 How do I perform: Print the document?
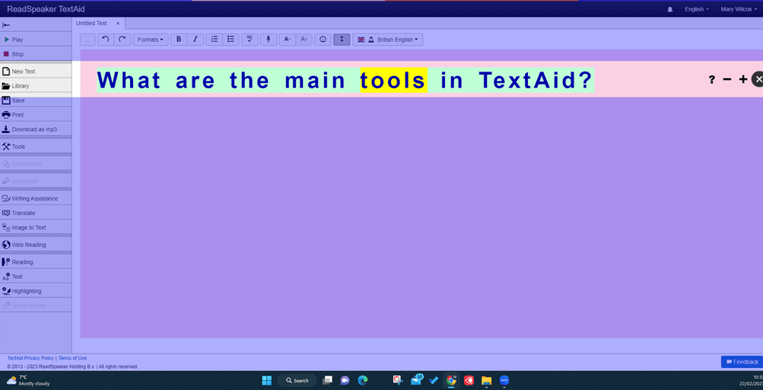36,115
